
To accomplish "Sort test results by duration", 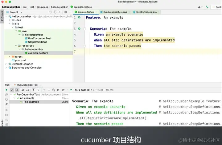I will [28, 90].
